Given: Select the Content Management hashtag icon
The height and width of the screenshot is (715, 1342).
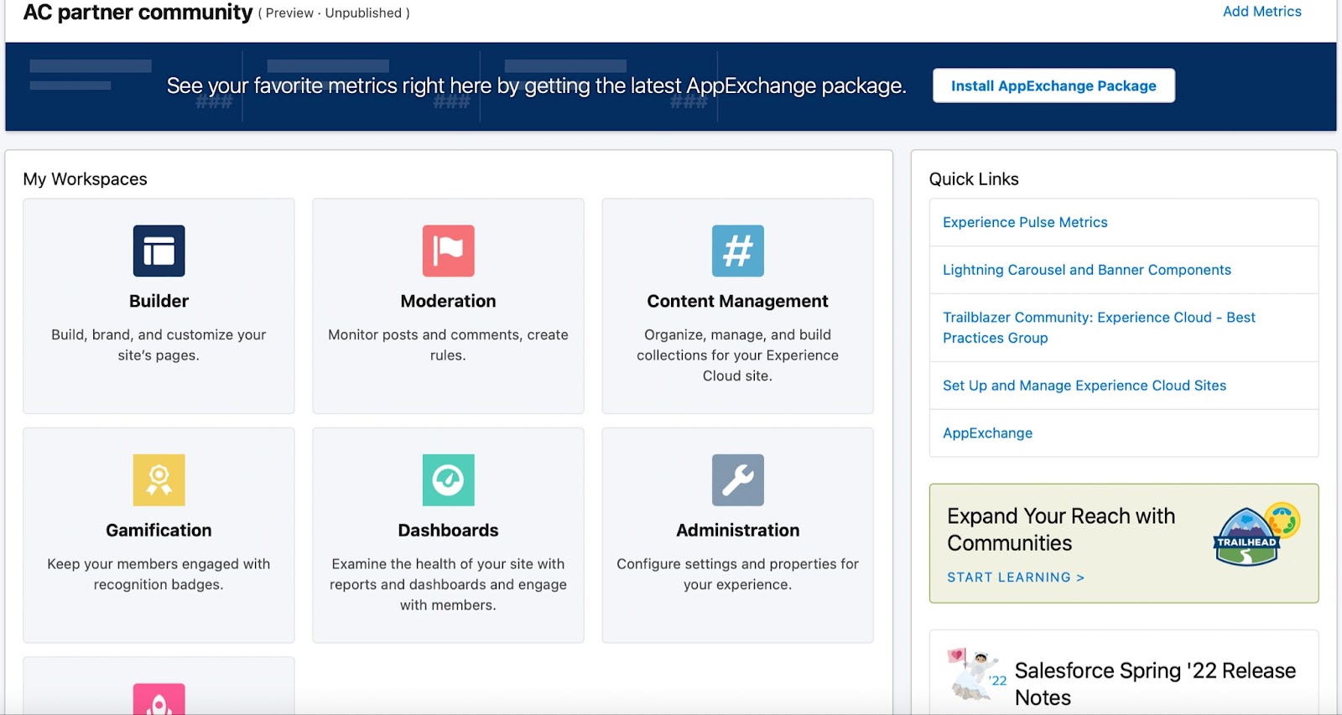Looking at the screenshot, I should pos(737,251).
